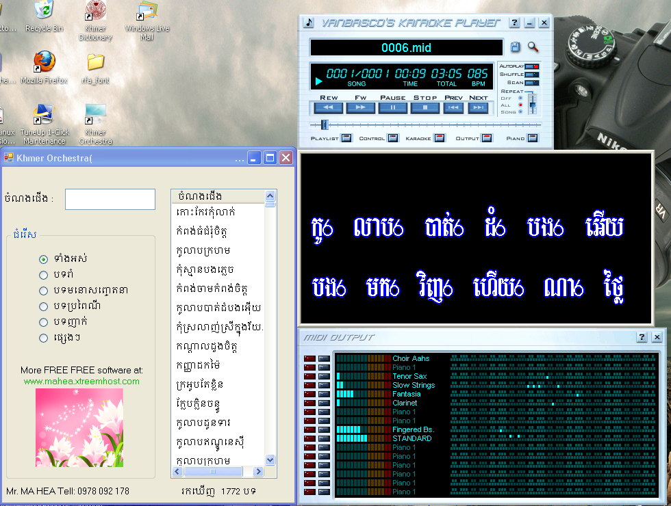
Task: Skip to the next song with Next
Action: click(478, 108)
